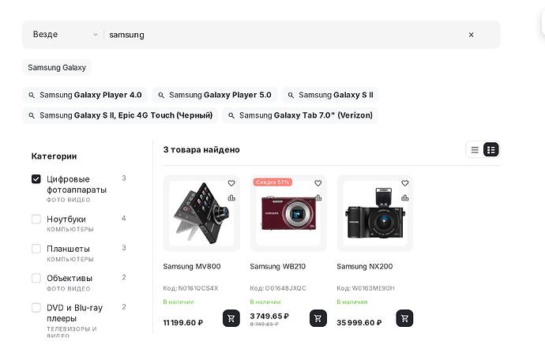Uncheck "Цифровые фотоаппараты" category
This screenshot has width=545, height=349.
tap(36, 179)
